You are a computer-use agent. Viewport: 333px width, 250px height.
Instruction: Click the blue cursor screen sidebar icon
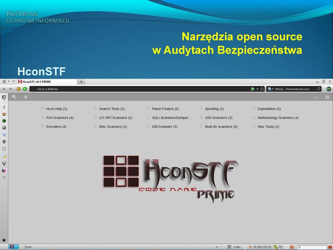pyautogui.click(x=4, y=135)
